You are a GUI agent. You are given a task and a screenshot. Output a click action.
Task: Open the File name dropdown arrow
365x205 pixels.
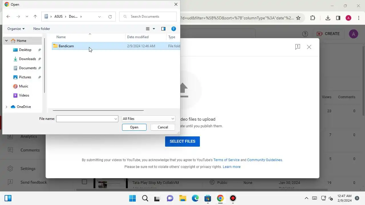[x=116, y=119]
